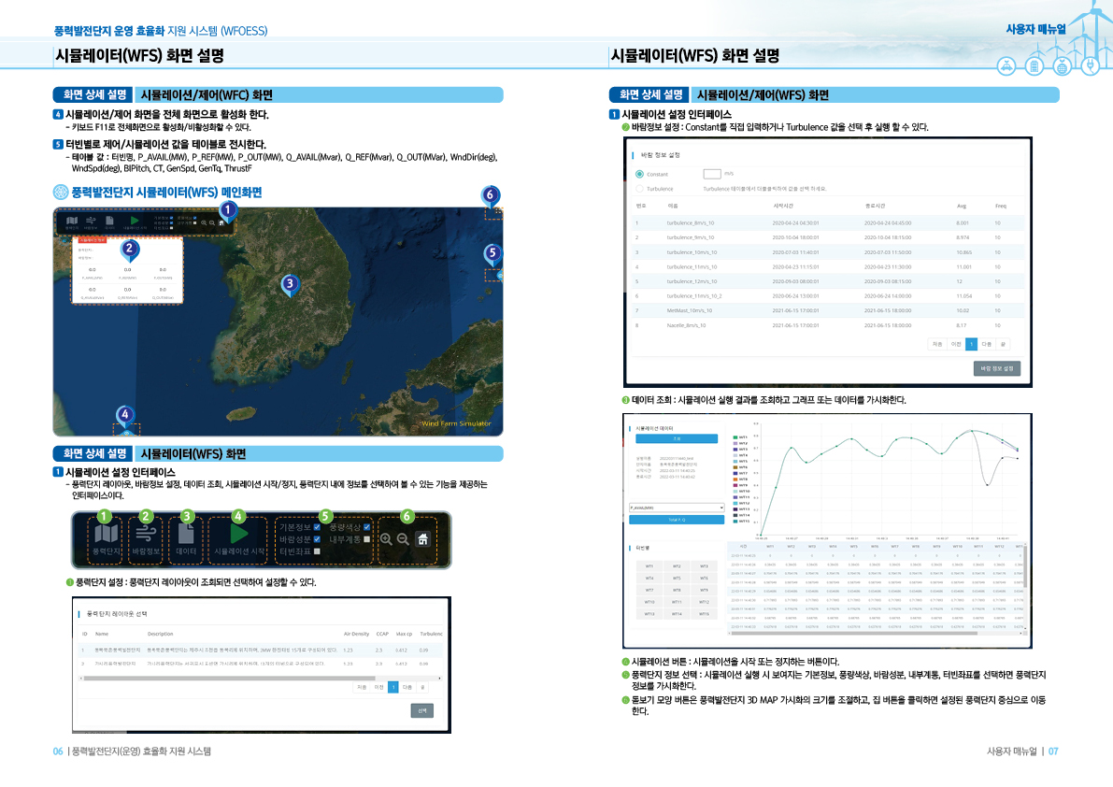Open the 바람정보 wind settings icon
The image size is (1113, 787).
(x=146, y=533)
